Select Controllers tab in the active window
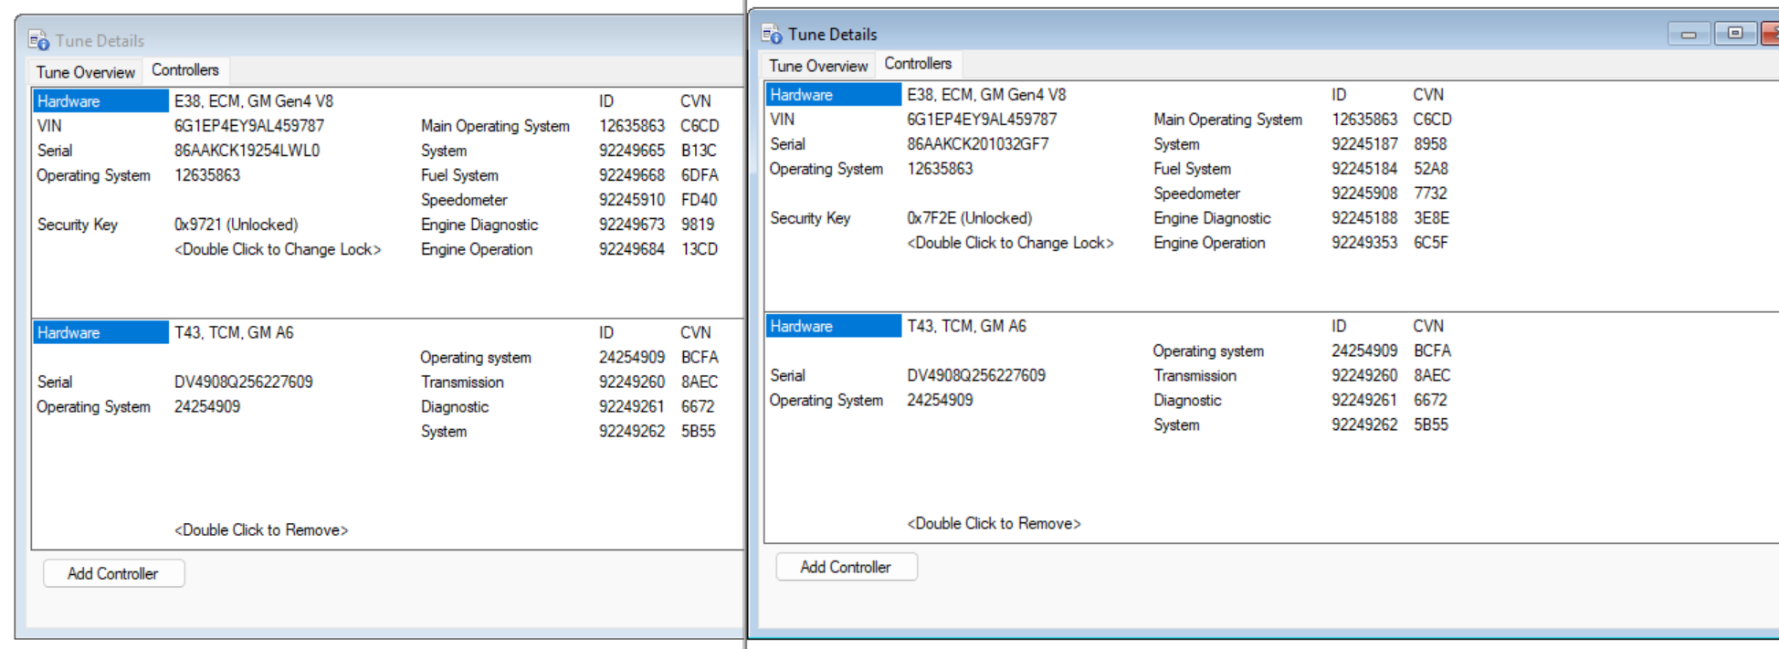1779x649 pixels. click(918, 64)
